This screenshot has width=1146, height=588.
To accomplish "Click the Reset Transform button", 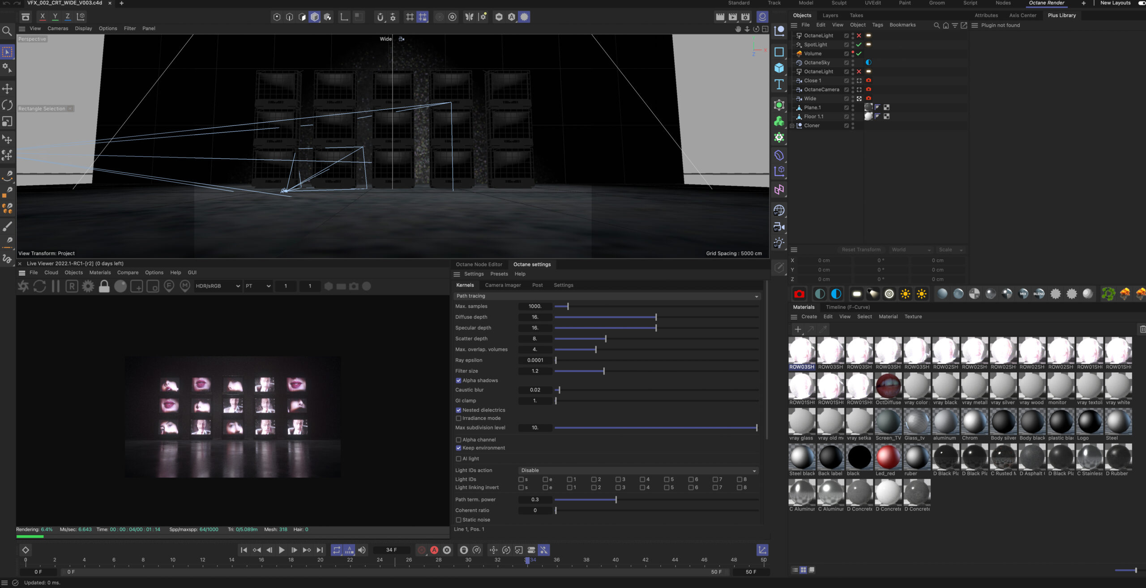I will click(860, 250).
